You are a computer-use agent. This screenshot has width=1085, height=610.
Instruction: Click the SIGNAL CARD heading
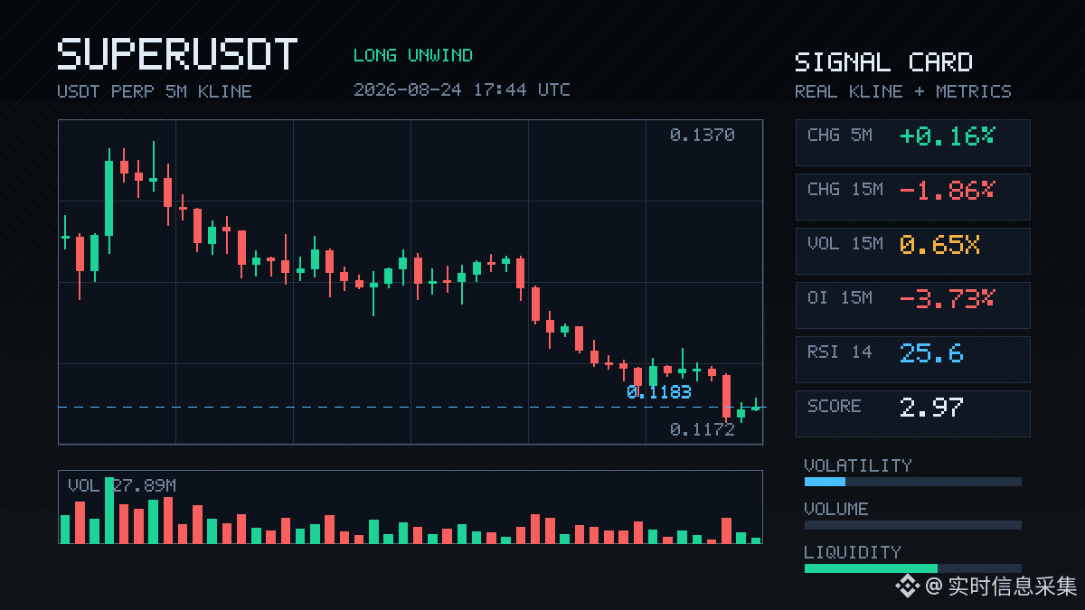point(883,62)
